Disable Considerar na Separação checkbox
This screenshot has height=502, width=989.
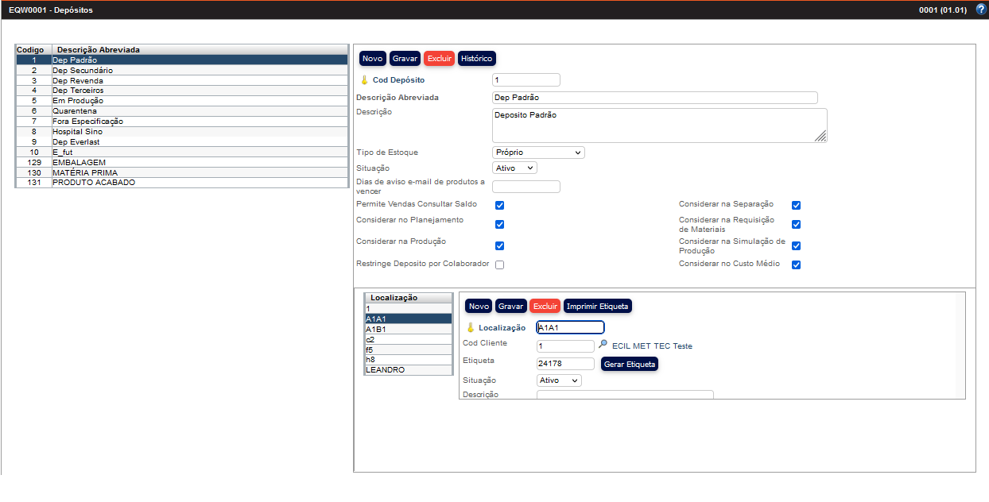pyautogui.click(x=796, y=205)
